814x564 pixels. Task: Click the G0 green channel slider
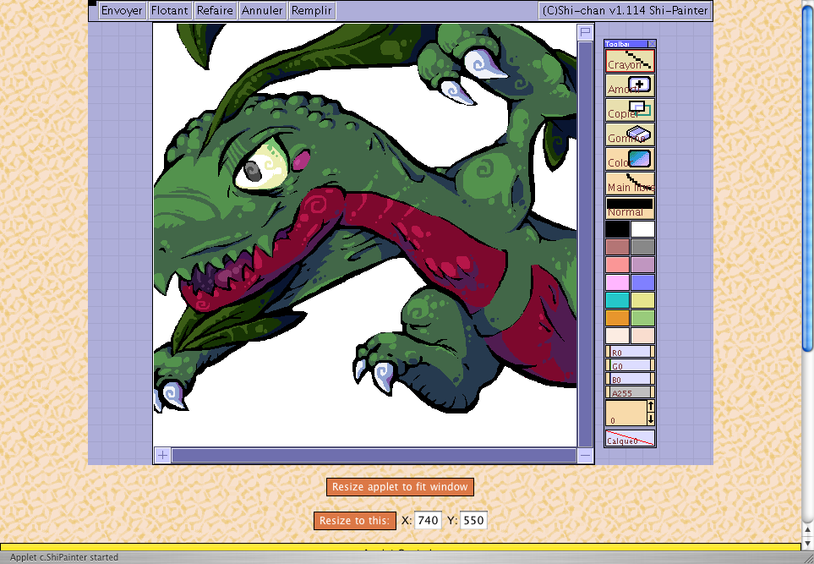[630, 365]
